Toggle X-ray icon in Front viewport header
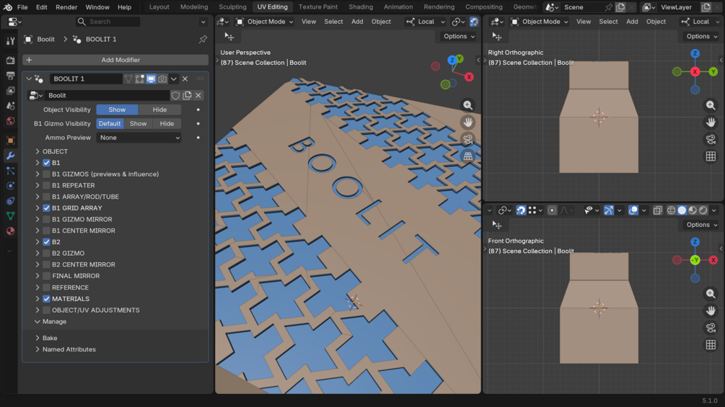Viewport: 725px width, 407px height. 657,210
